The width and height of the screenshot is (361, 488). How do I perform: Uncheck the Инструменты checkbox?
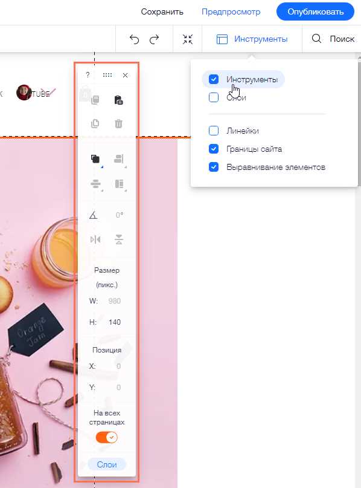pos(214,79)
